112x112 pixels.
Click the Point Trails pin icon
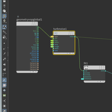click(4, 54)
